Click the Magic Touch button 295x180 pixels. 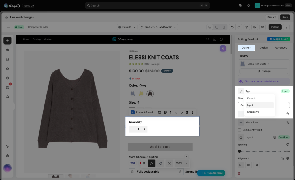click(x=279, y=39)
